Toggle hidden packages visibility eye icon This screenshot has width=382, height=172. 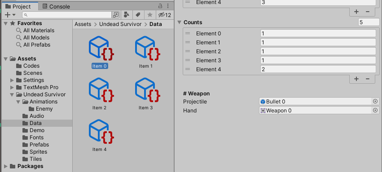(x=164, y=15)
